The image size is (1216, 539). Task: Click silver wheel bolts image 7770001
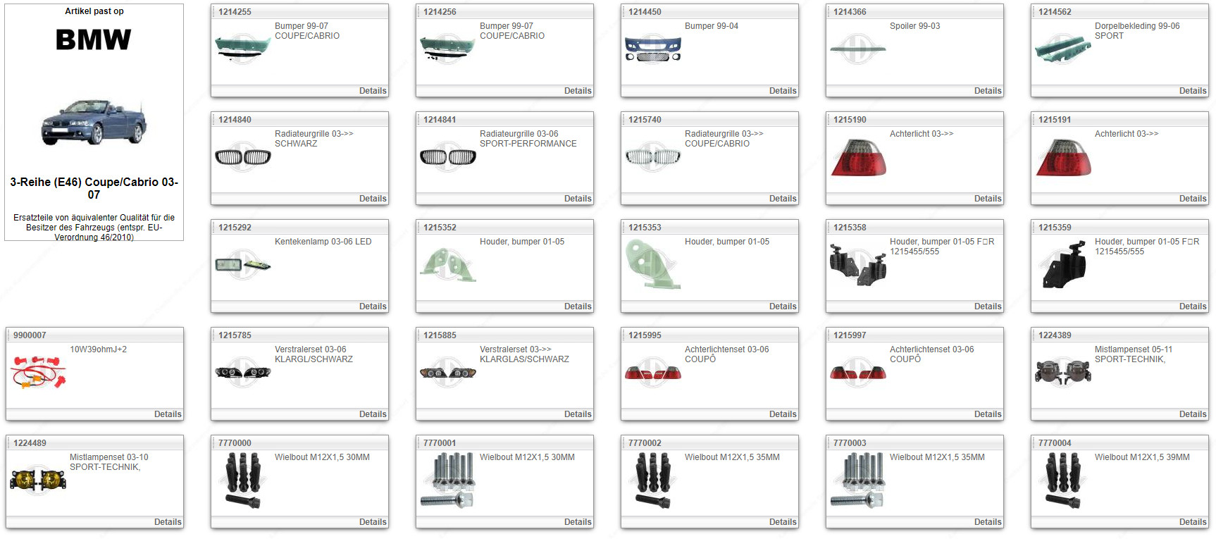coord(448,481)
